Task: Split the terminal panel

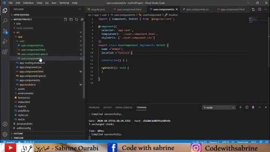Action: pos(247,107)
